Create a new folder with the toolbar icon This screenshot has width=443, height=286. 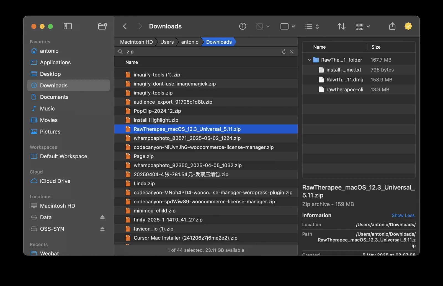coord(103,26)
